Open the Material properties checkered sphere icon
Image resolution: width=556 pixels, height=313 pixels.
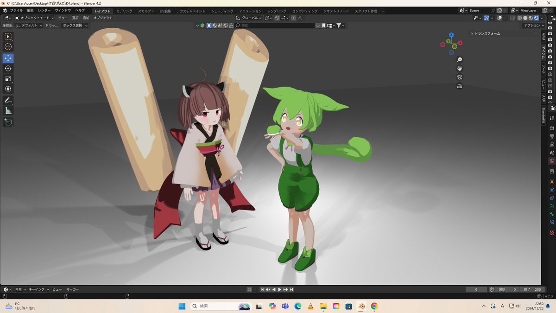(552, 233)
